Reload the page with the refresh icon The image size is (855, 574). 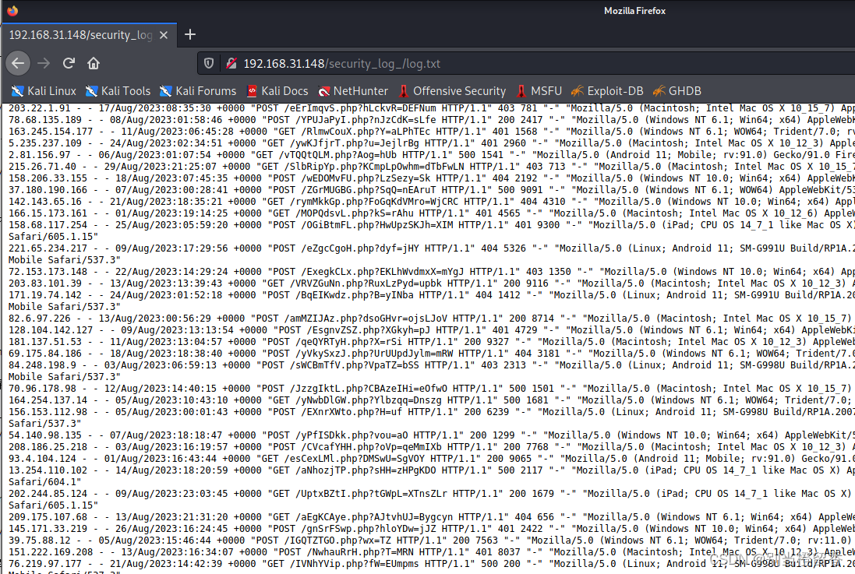point(69,63)
